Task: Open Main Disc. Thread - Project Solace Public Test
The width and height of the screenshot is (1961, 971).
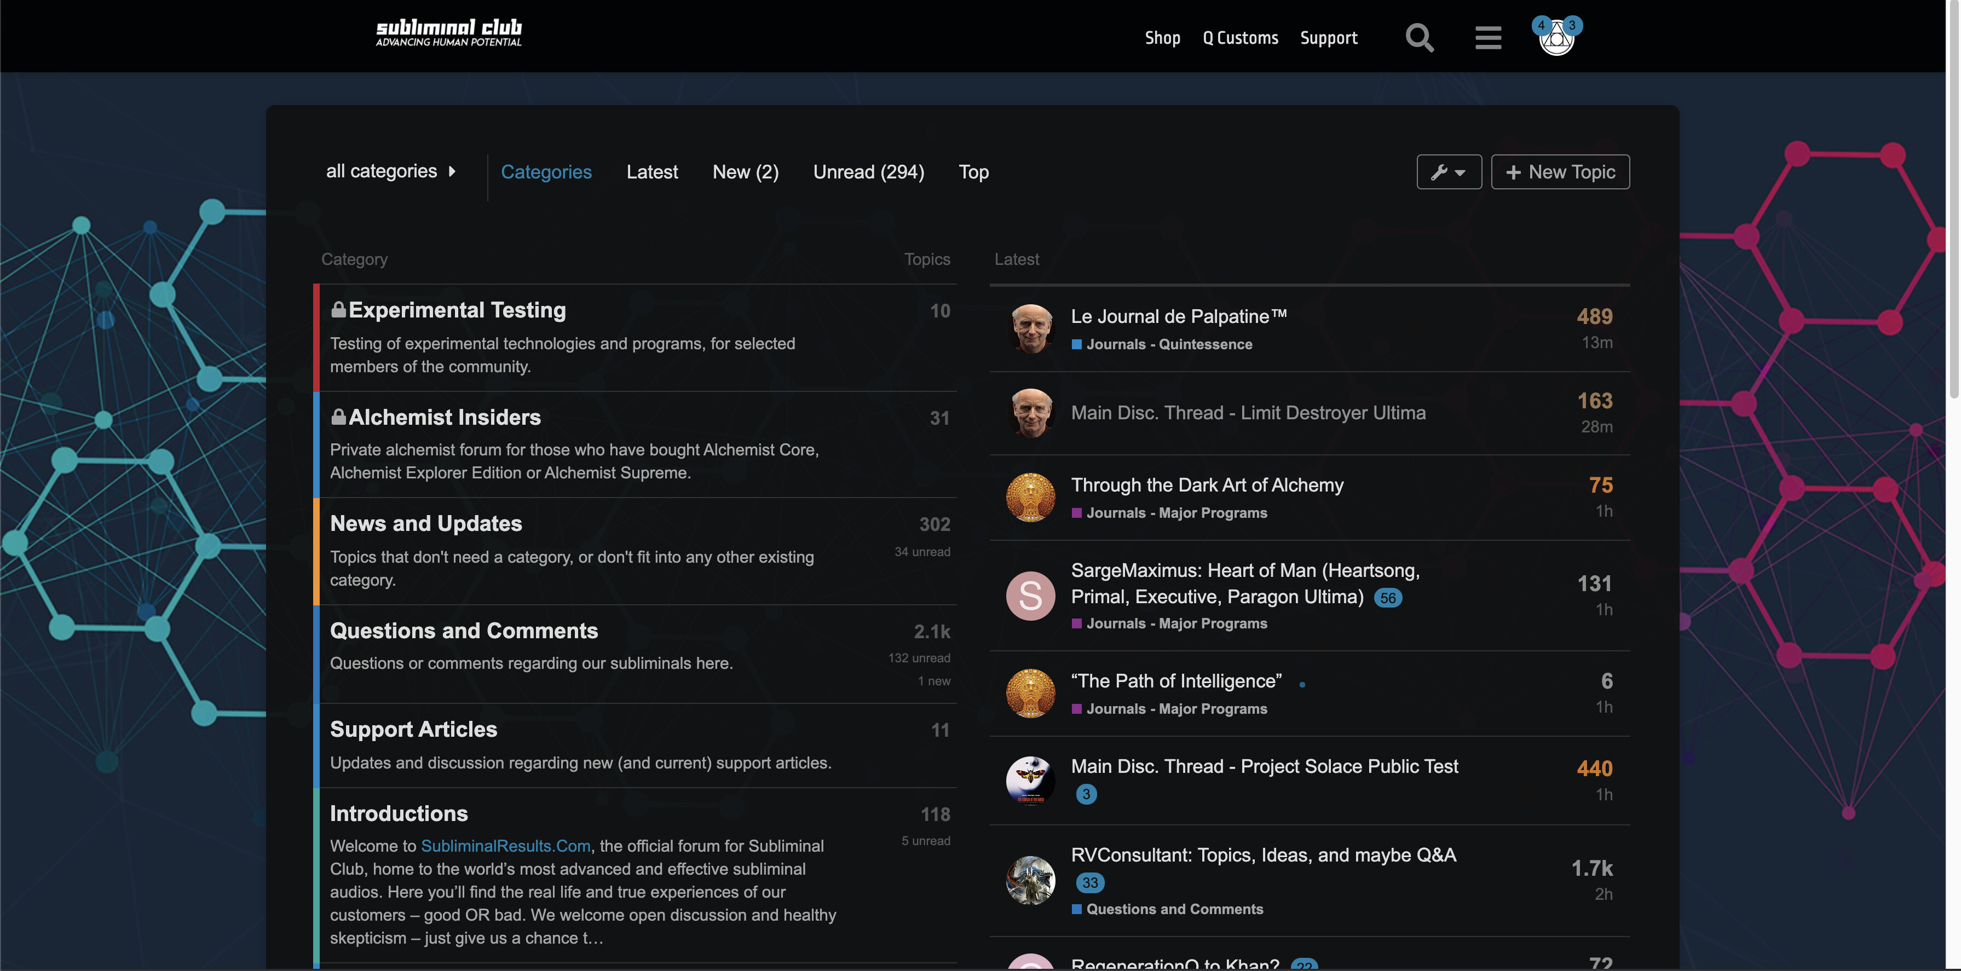Action: click(x=1265, y=766)
